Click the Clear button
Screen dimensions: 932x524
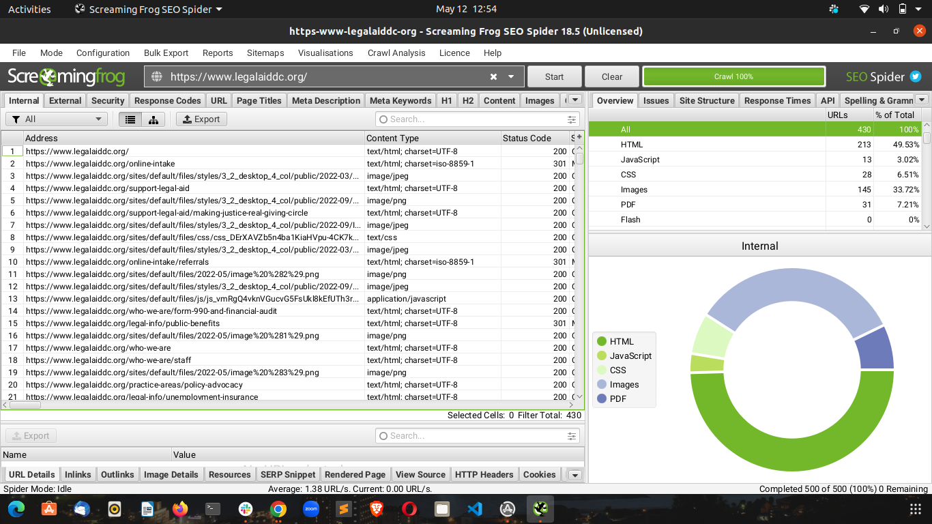(x=612, y=76)
